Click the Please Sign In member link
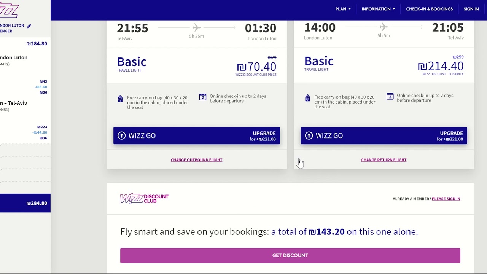Screen dimensions: 487x274 click(x=446, y=199)
